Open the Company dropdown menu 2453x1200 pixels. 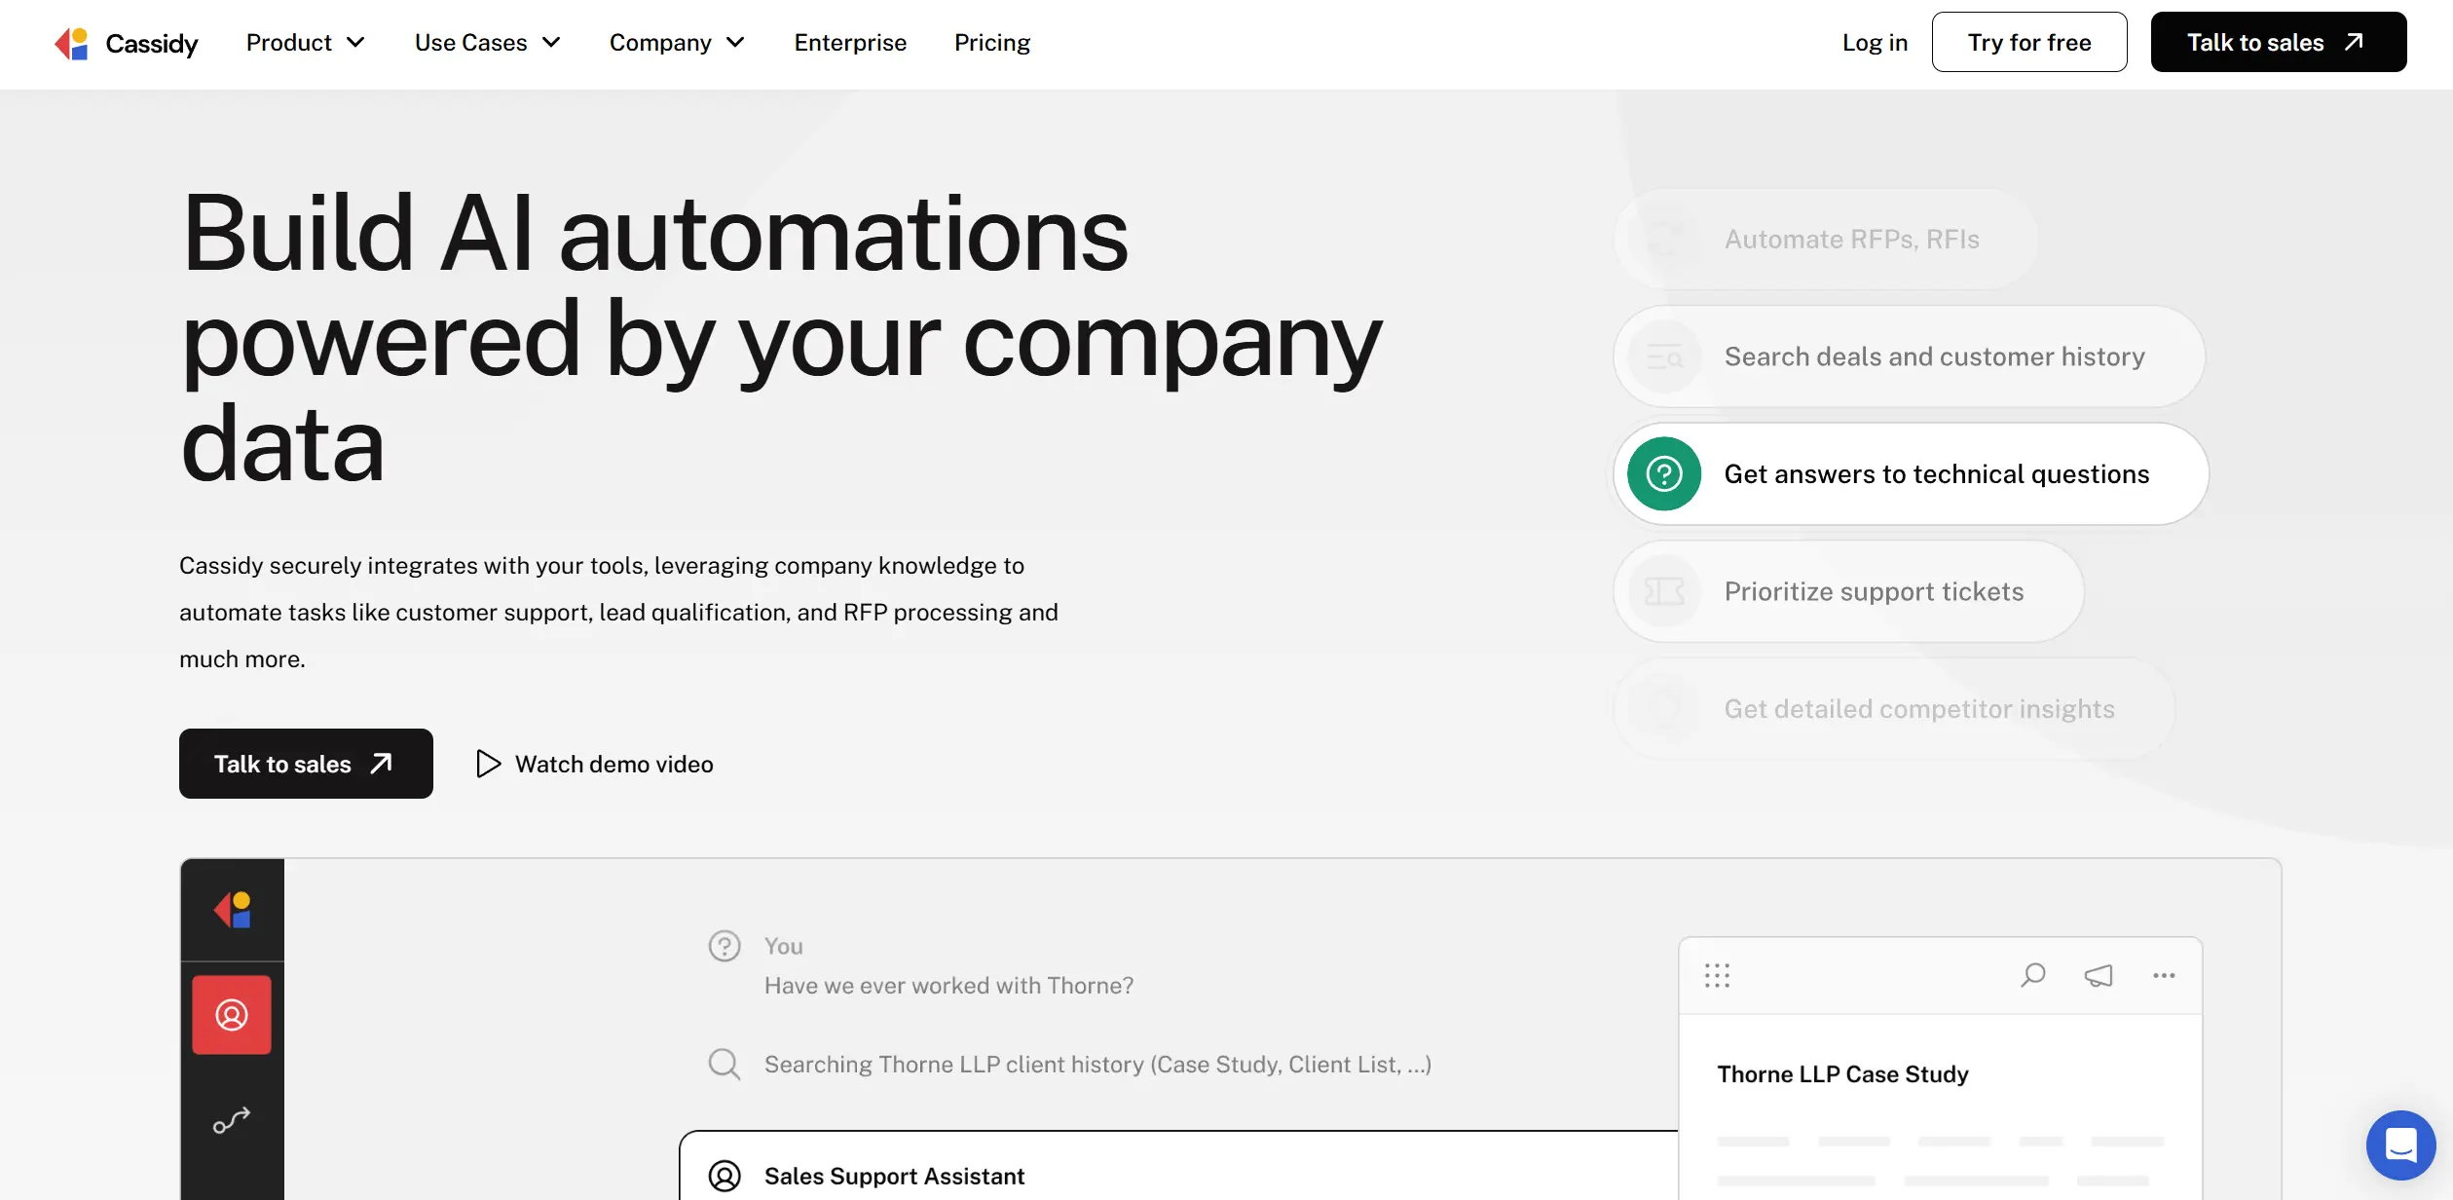coord(677,43)
